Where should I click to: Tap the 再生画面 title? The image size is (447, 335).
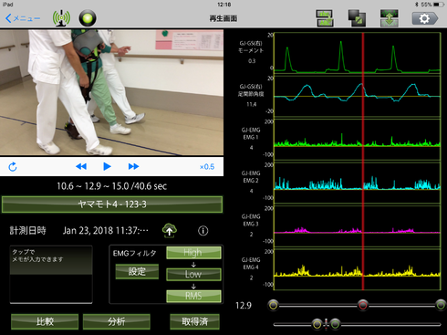pyautogui.click(x=223, y=18)
